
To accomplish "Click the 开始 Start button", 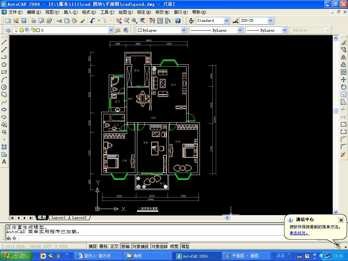I will point(16,256).
